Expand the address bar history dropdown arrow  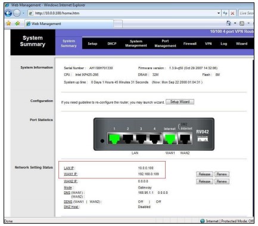click(219, 13)
